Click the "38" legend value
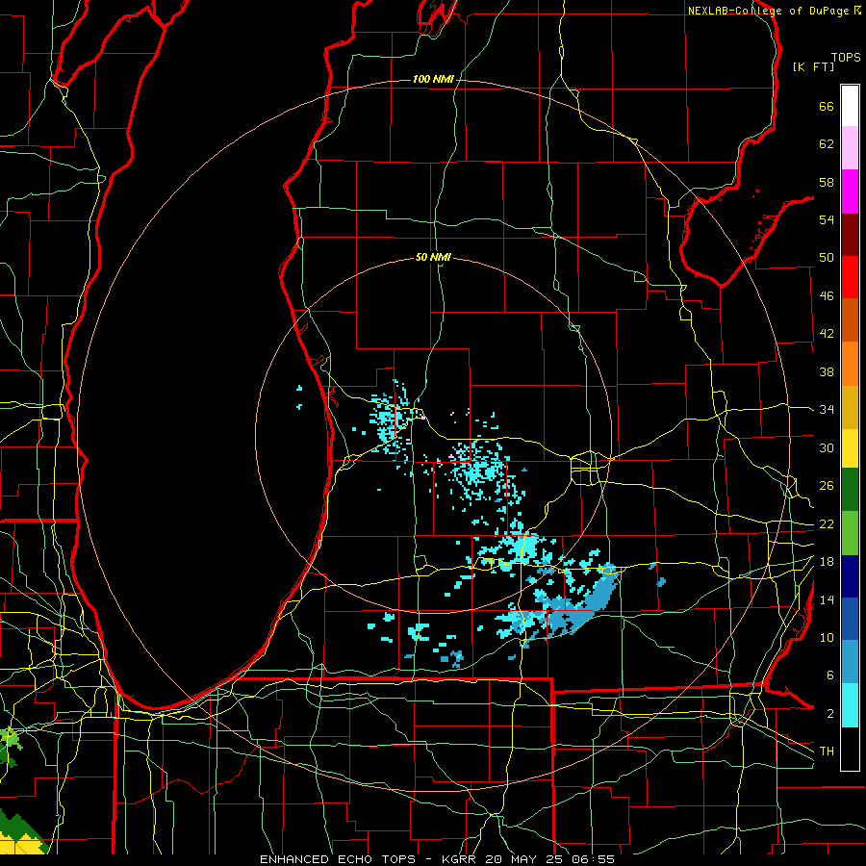 827,371
